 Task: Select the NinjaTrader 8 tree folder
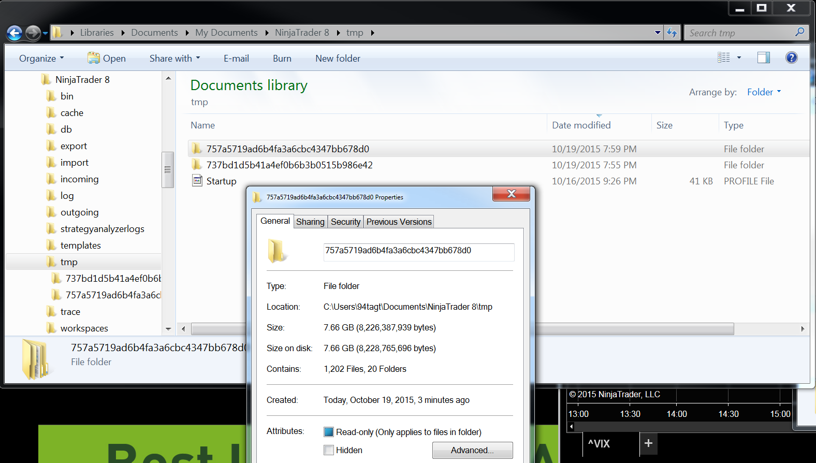82,80
